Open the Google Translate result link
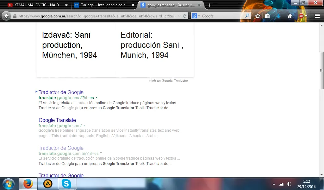324x190 pixels. tap(57, 120)
